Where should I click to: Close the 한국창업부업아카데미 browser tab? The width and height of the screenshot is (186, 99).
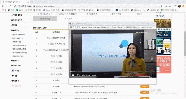pos(28,2)
